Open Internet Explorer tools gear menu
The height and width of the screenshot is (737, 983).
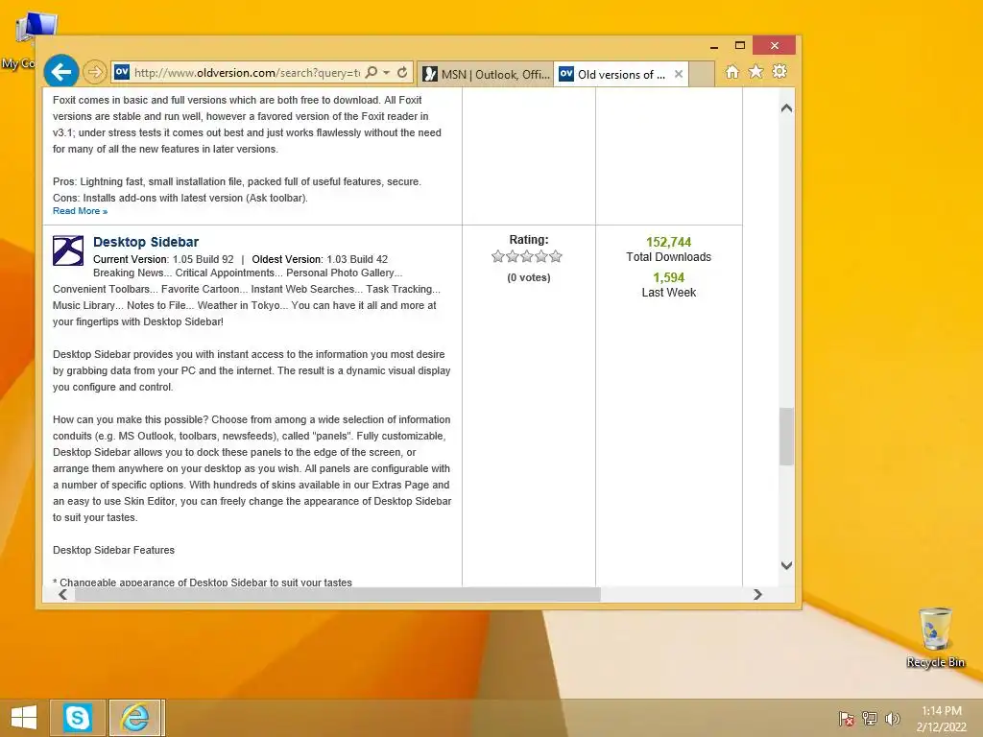tap(779, 72)
